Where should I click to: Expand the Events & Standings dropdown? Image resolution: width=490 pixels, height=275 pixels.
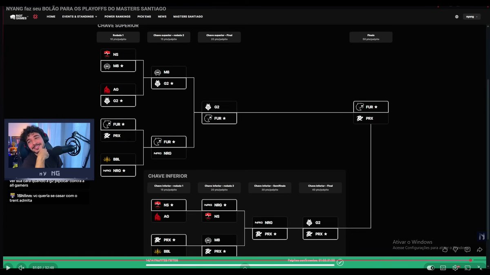click(80, 17)
